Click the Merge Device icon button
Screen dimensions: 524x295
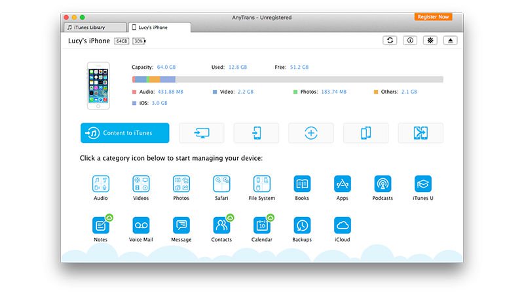coord(421,133)
